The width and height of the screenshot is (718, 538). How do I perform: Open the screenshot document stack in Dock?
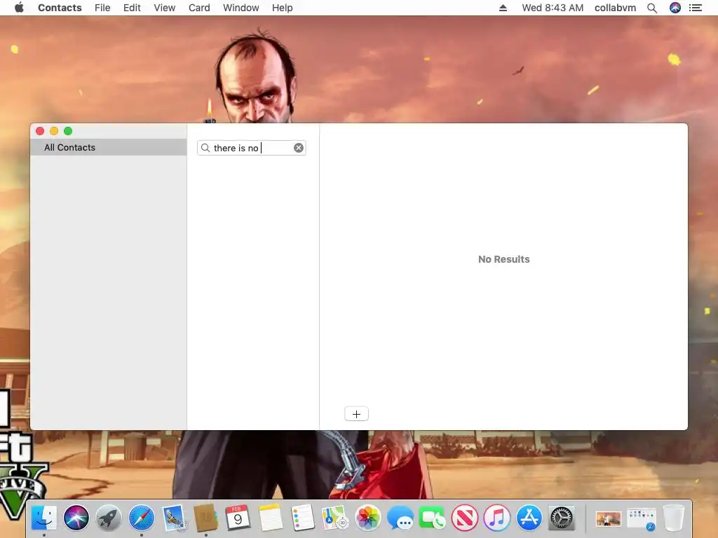pyautogui.click(x=642, y=519)
